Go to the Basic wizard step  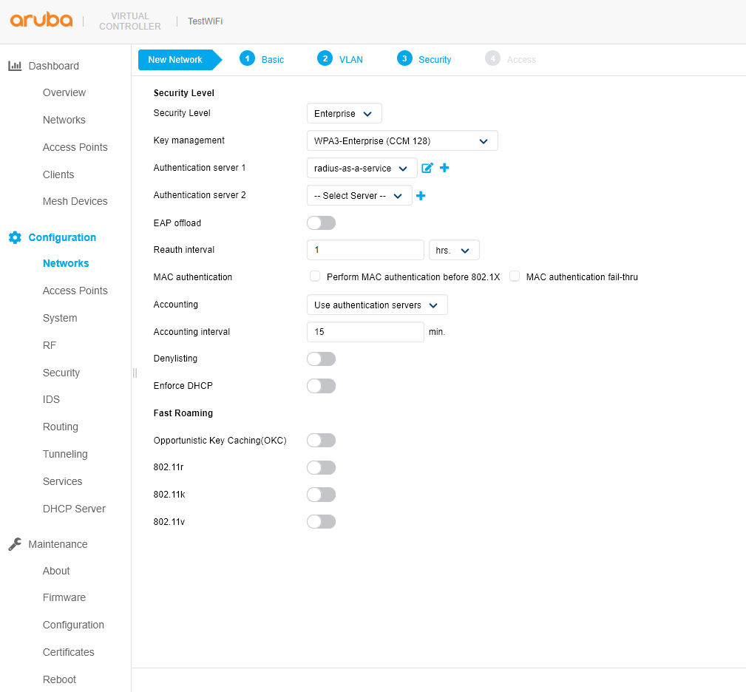[273, 59]
